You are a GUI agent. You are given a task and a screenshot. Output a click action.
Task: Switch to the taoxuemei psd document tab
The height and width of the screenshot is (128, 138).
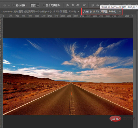[x=39, y=11]
